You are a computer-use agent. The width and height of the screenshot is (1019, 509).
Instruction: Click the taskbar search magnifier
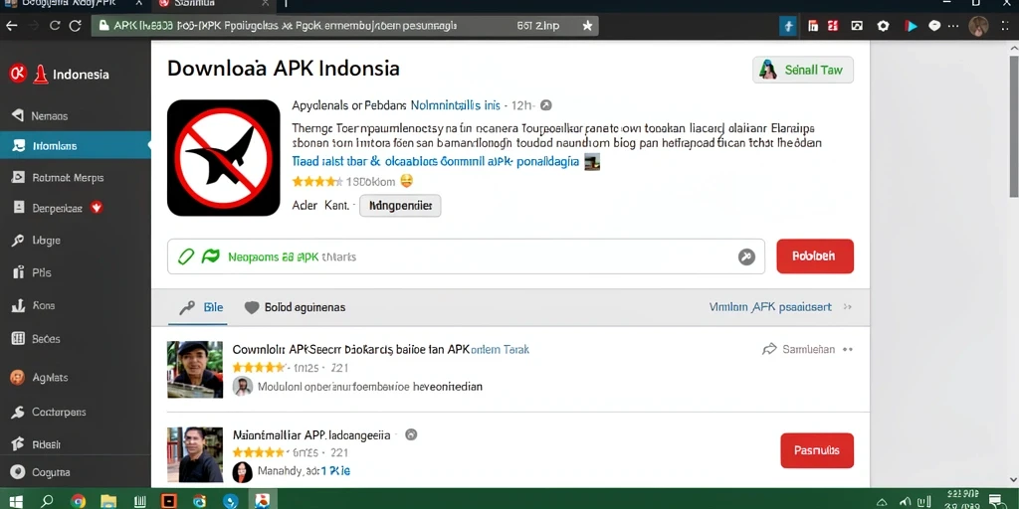[47, 501]
